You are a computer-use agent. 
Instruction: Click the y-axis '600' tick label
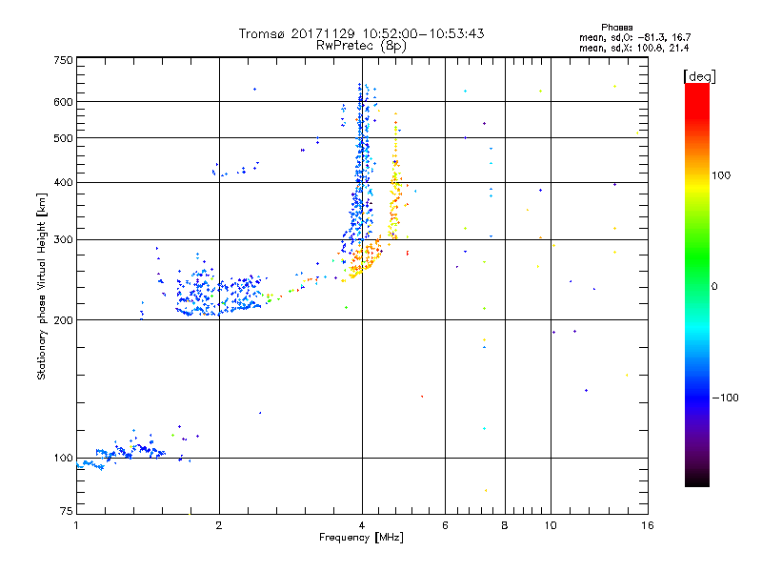click(x=63, y=102)
